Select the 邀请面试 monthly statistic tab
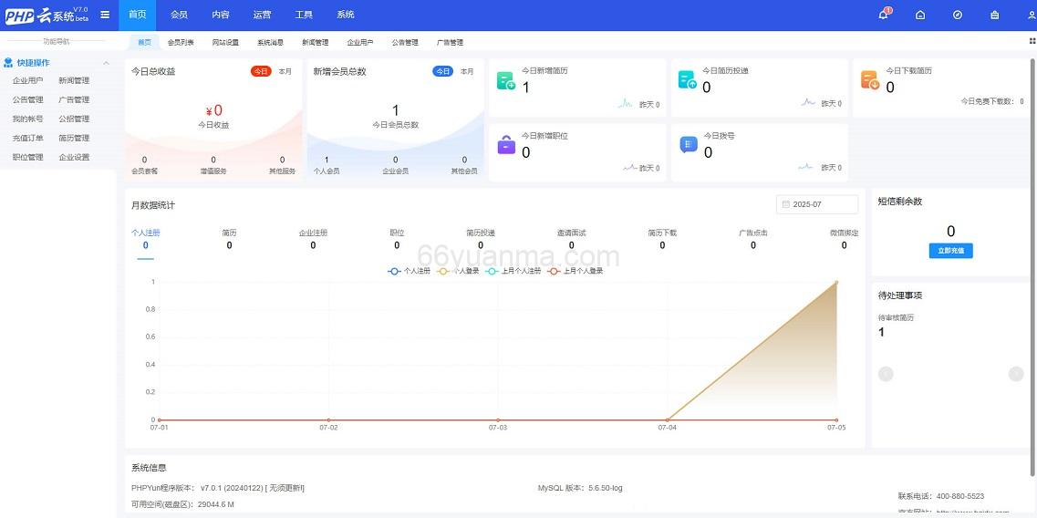Image resolution: width=1037 pixels, height=518 pixels. pos(572,240)
